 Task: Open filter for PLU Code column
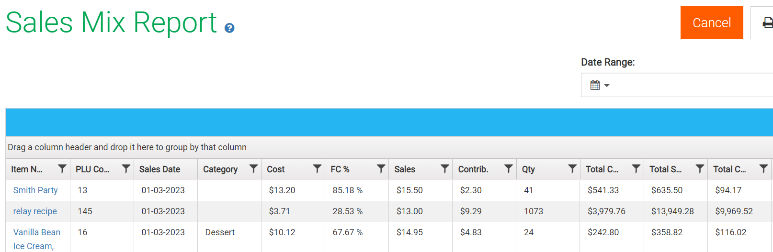[x=126, y=169]
